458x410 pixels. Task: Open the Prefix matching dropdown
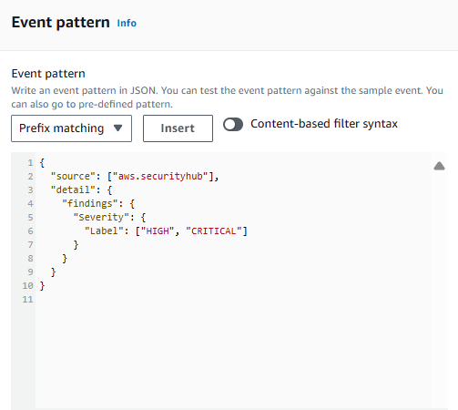(x=71, y=128)
